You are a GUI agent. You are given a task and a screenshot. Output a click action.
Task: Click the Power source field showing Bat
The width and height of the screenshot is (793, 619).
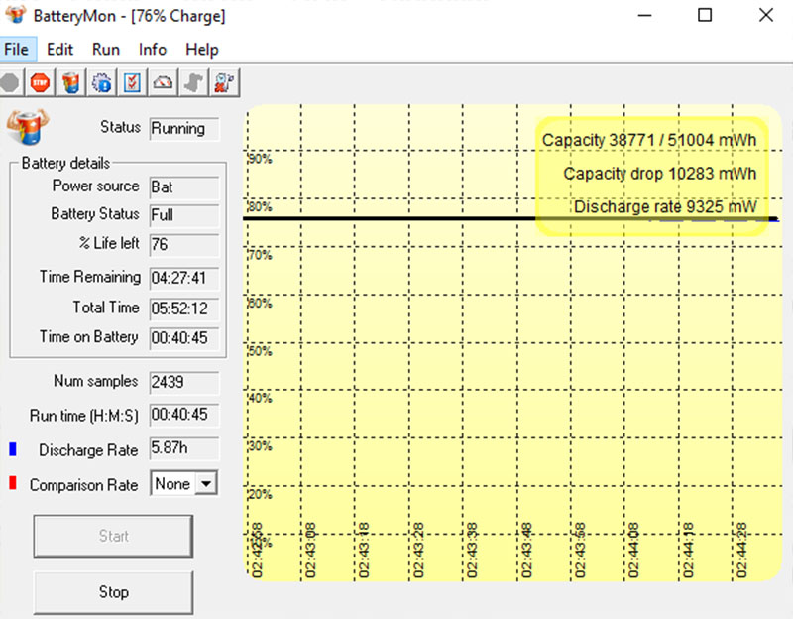pyautogui.click(x=184, y=187)
